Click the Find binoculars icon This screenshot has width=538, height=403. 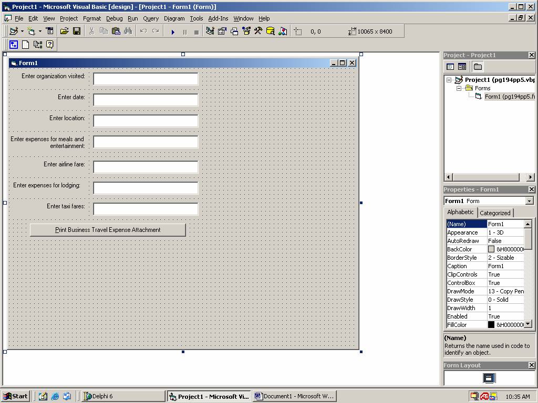tap(128, 31)
